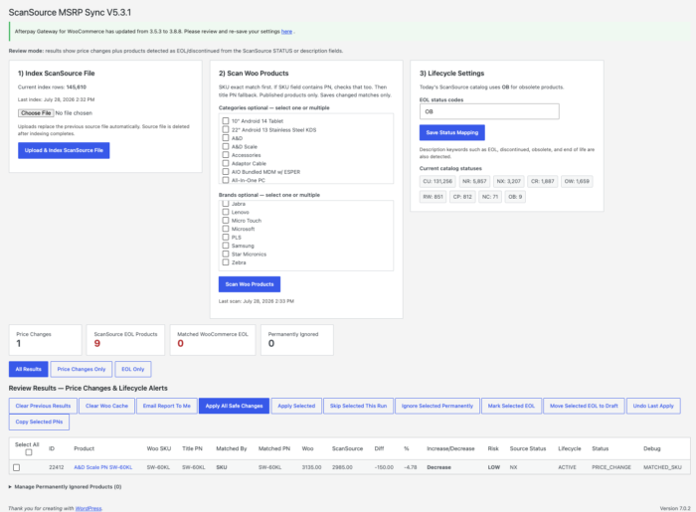Click Copy Selected PNs
The height and width of the screenshot is (512, 696).
pyautogui.click(x=39, y=422)
